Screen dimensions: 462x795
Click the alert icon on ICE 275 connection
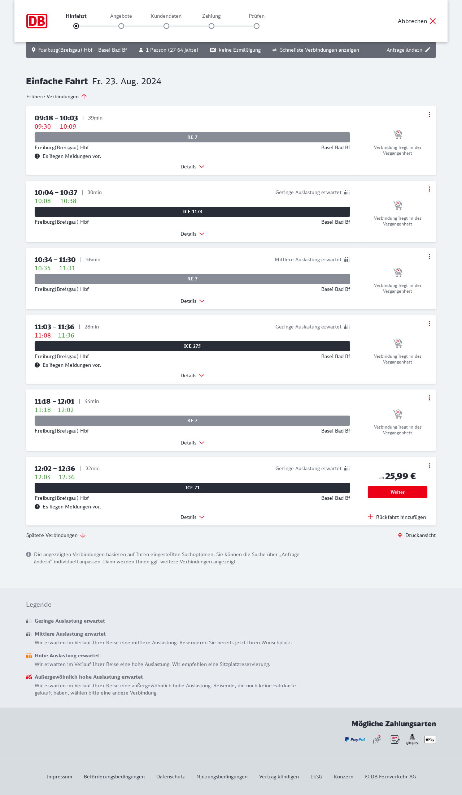(37, 365)
